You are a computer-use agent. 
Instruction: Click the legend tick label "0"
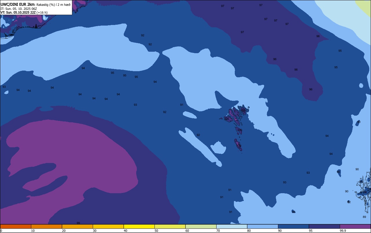pos(1,231)
